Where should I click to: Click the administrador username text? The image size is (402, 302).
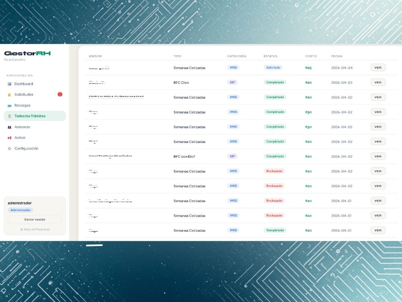pos(20,203)
